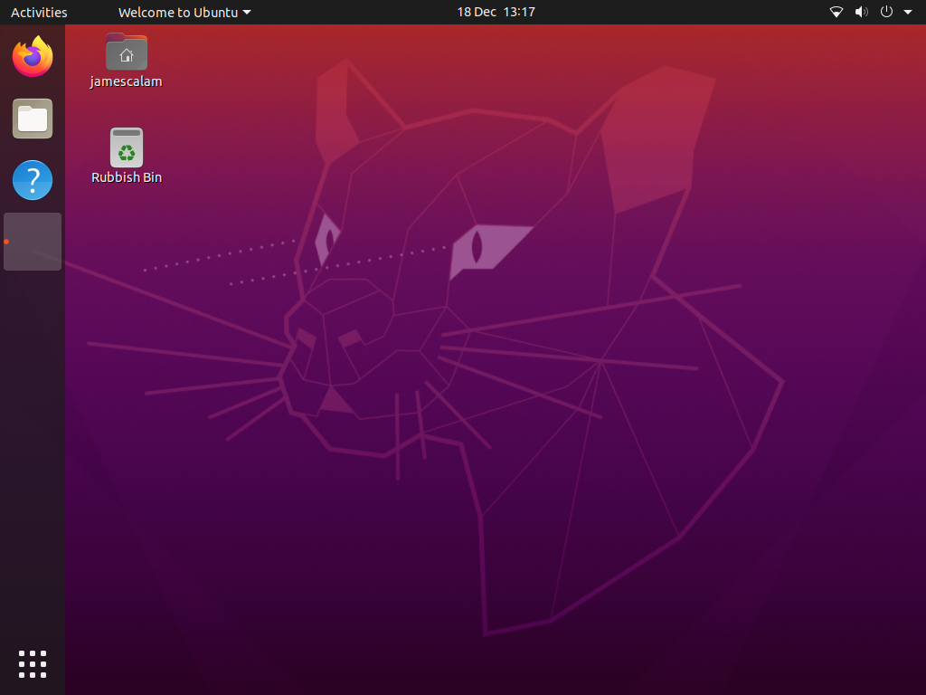The image size is (926, 695).
Task: Expand the system status menu chevron
Action: pyautogui.click(x=908, y=12)
